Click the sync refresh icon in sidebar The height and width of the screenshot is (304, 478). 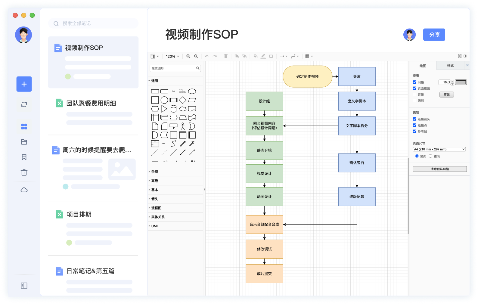click(x=24, y=104)
